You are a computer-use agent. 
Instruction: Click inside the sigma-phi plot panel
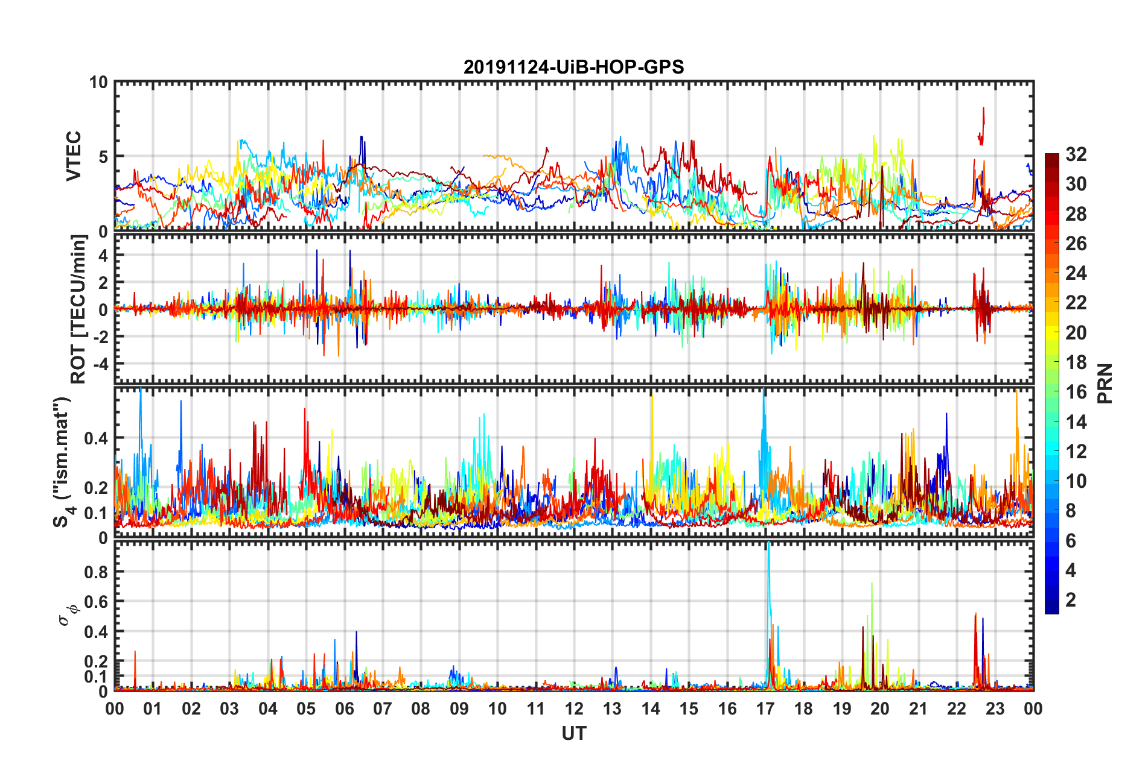[x=574, y=615]
